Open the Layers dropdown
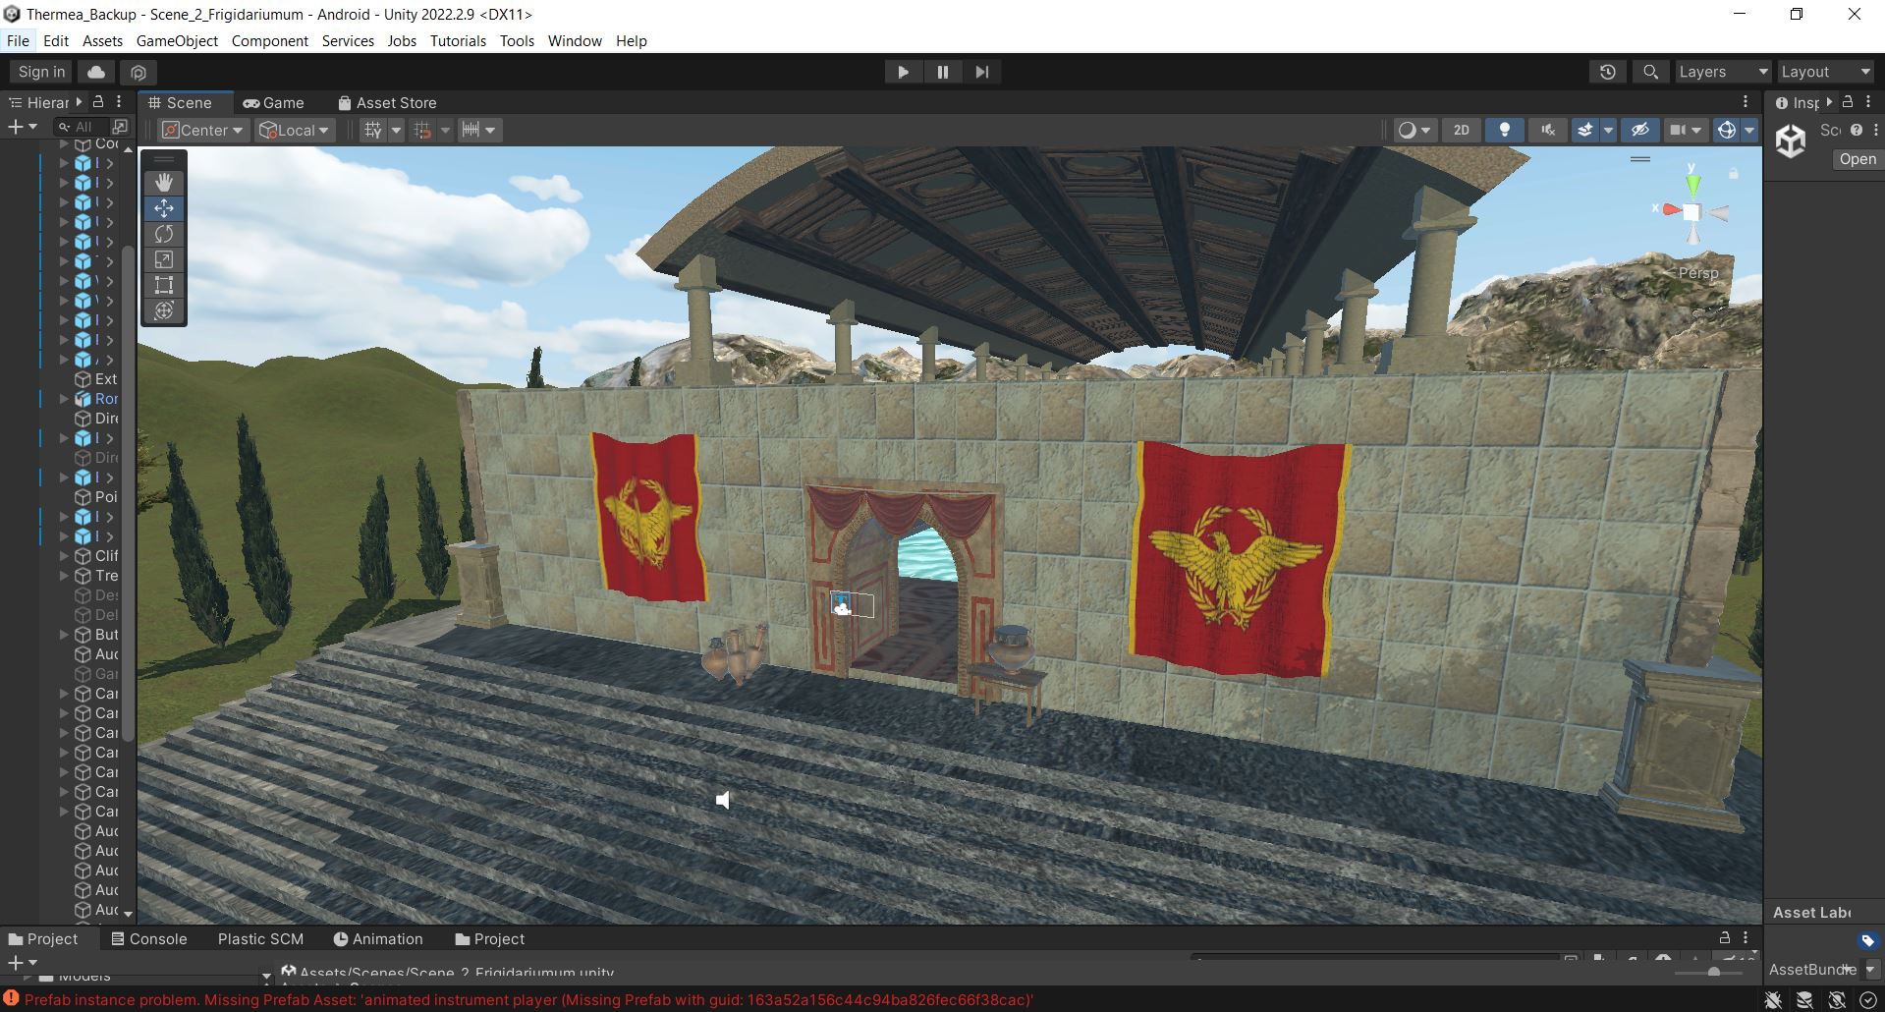The width and height of the screenshot is (1885, 1012). coord(1722,72)
